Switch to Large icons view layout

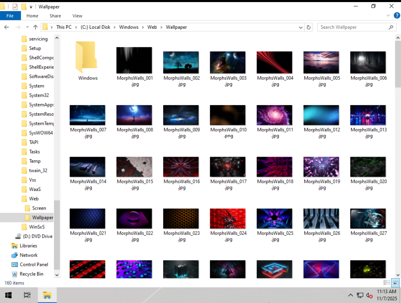pyautogui.click(x=396, y=283)
